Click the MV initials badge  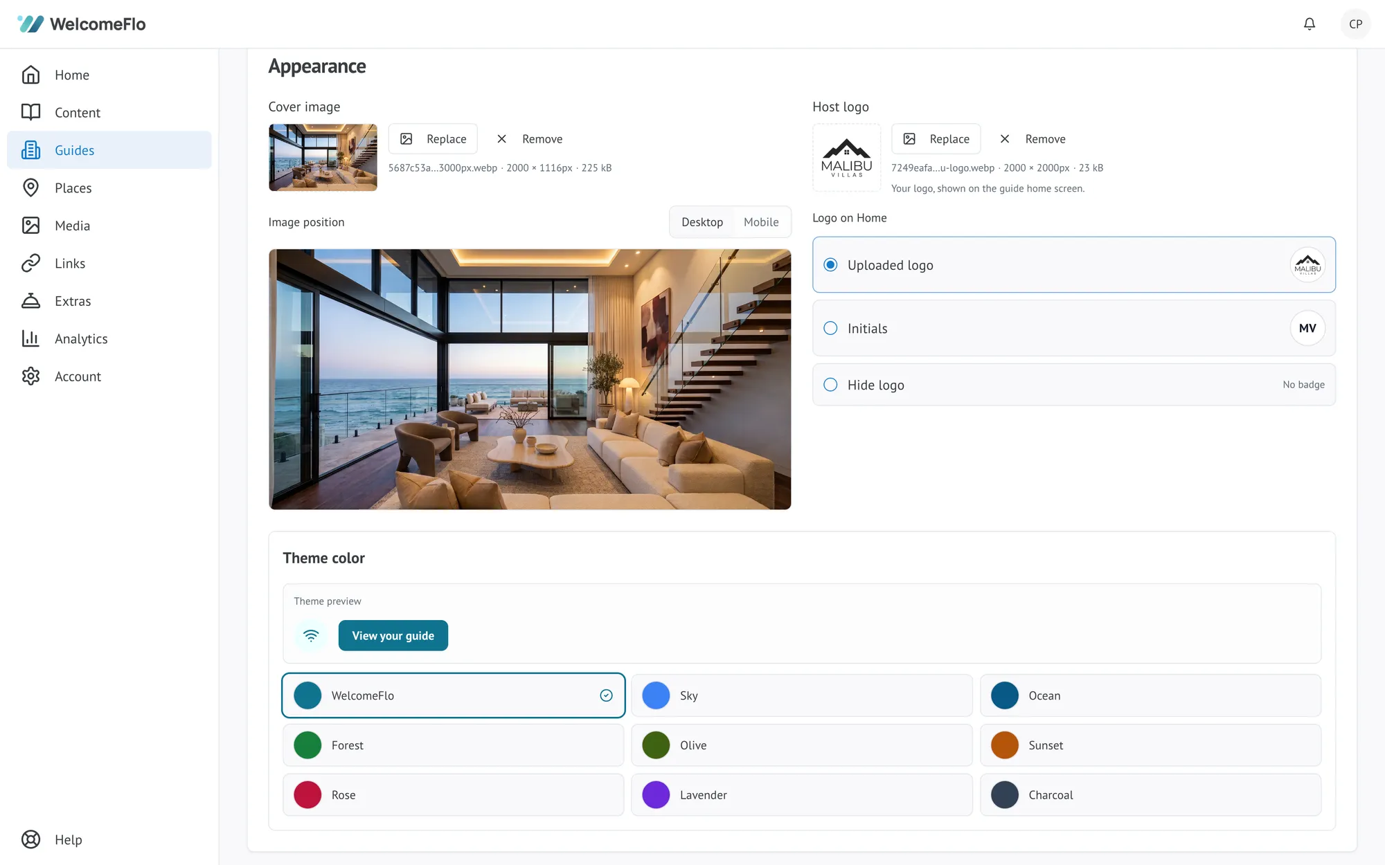[x=1307, y=328]
